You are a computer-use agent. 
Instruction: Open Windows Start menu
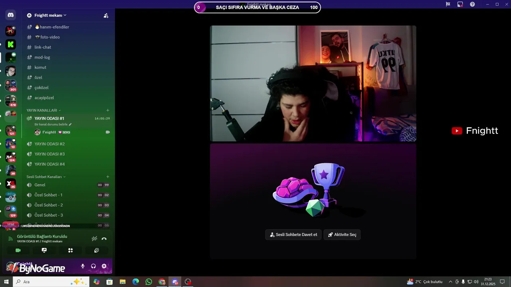point(6,282)
